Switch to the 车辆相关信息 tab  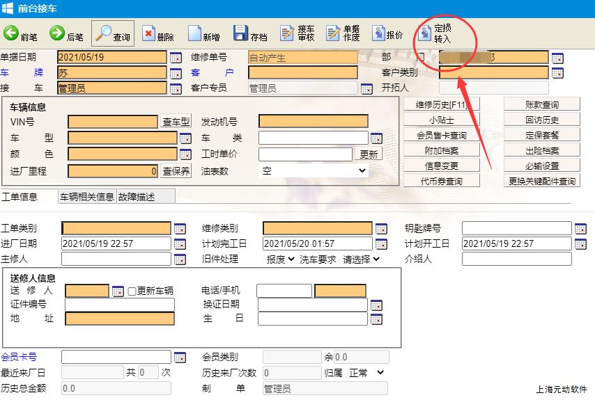tap(87, 197)
